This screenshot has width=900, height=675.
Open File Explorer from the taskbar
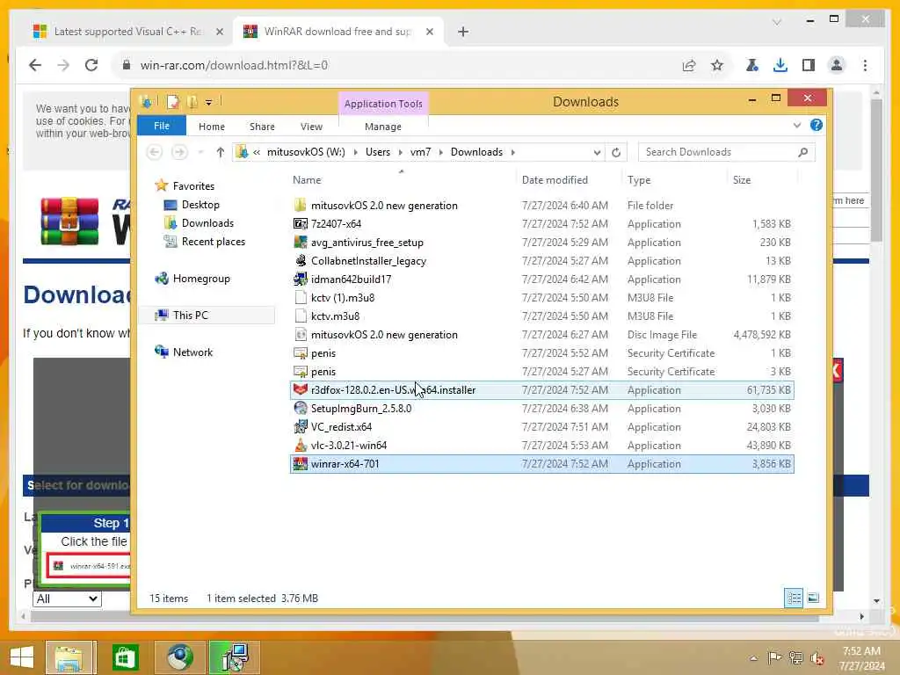tap(69, 657)
